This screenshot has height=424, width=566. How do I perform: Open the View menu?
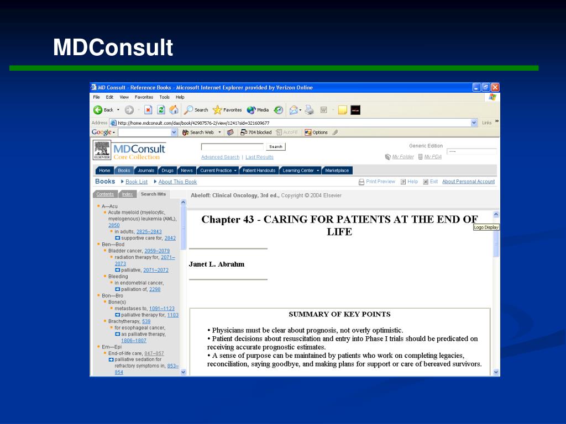point(124,97)
